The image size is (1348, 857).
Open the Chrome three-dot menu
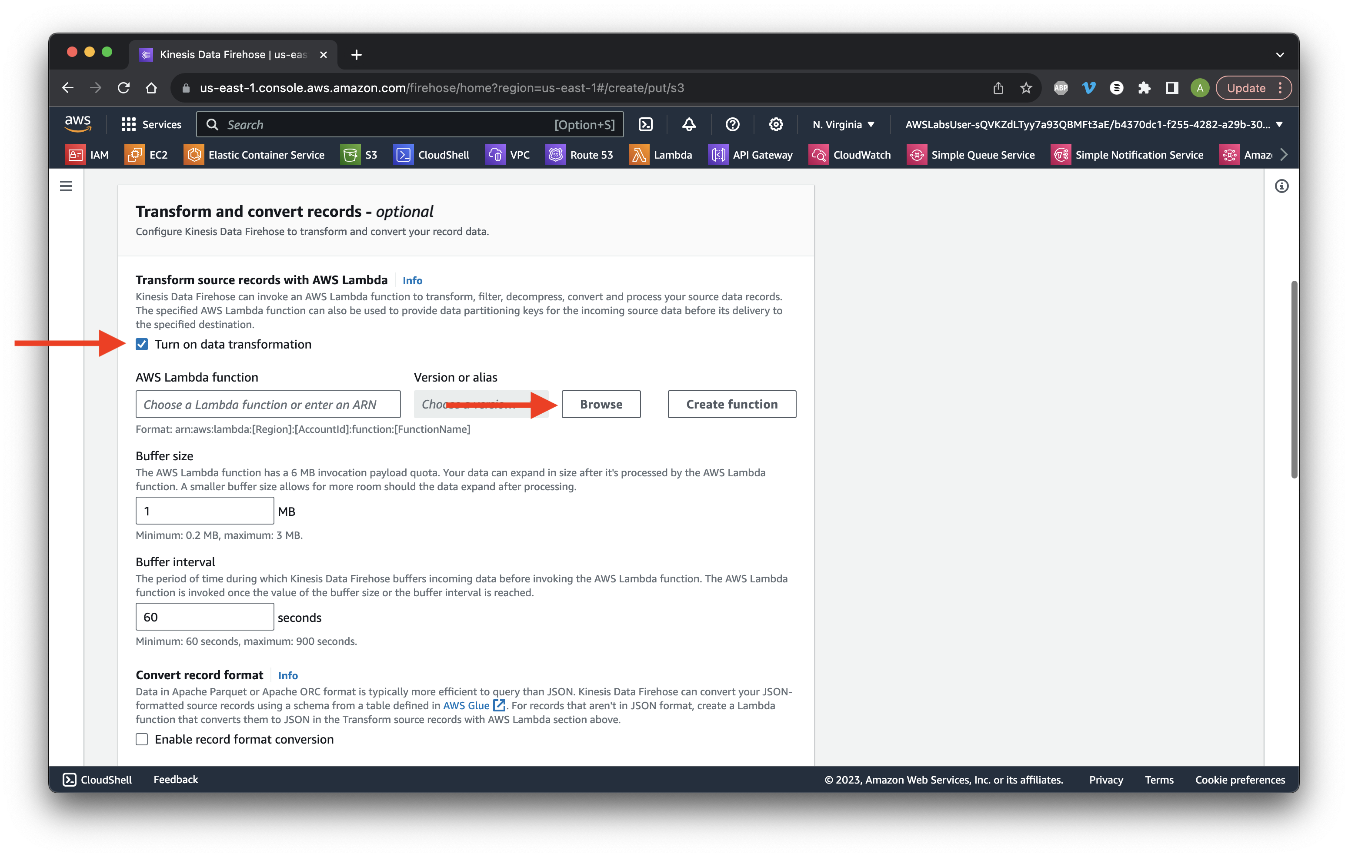click(1280, 88)
